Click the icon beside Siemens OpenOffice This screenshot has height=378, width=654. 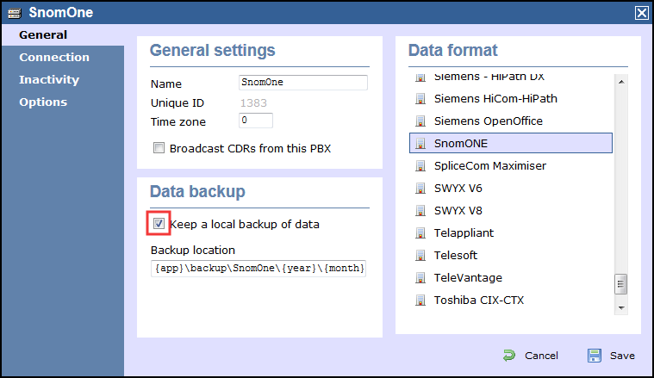click(x=421, y=121)
